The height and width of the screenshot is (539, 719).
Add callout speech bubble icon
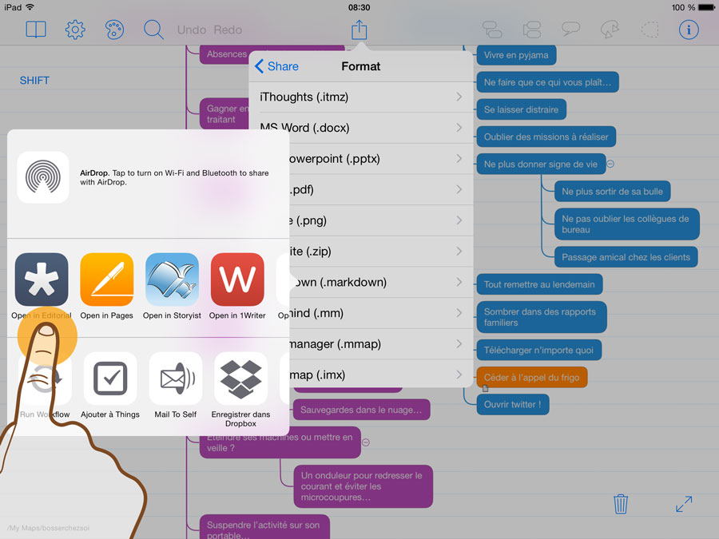coord(571,30)
